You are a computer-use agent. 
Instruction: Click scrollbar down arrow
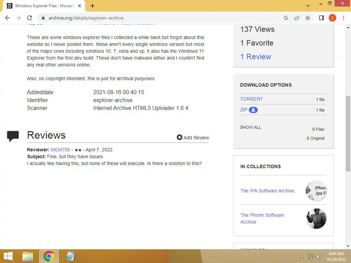pyautogui.click(x=348, y=246)
